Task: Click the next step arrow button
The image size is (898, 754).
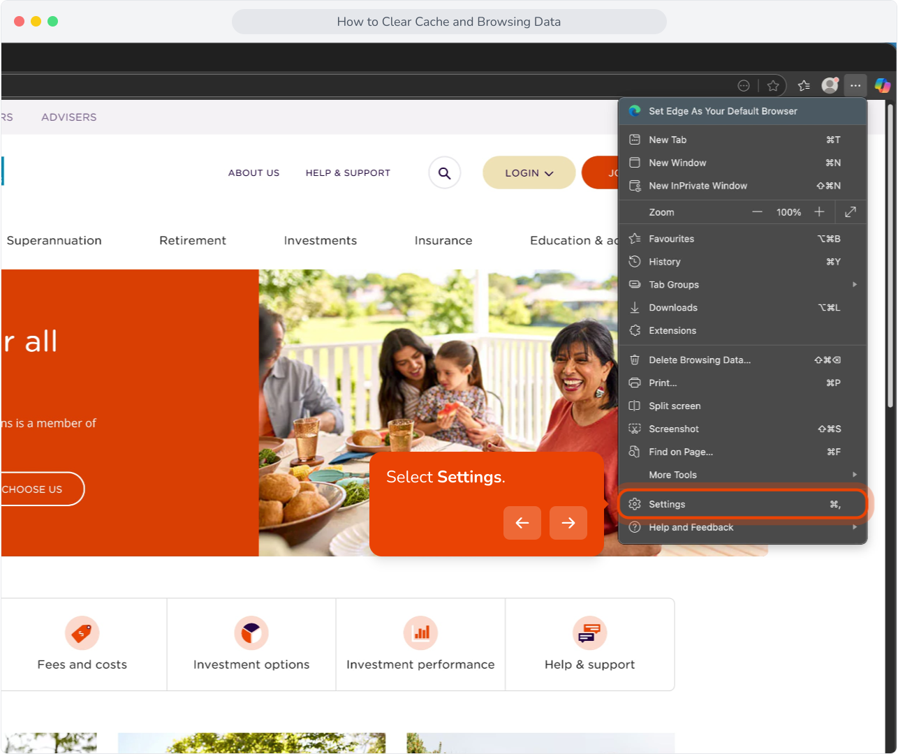Action: (x=568, y=523)
